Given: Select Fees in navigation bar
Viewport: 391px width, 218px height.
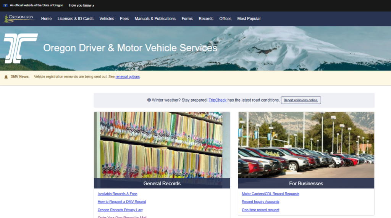Looking at the screenshot, I should [124, 19].
